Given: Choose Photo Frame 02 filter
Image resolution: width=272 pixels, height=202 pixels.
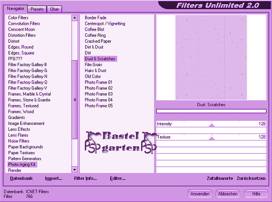Looking at the screenshot, I should (x=99, y=88).
